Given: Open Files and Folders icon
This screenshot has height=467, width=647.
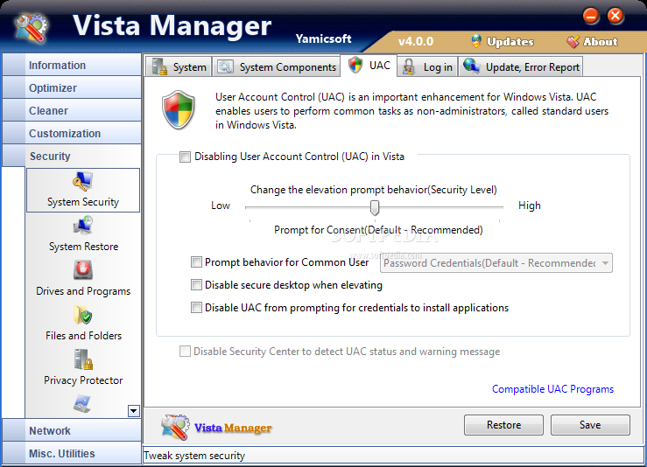Looking at the screenshot, I should 83,315.
